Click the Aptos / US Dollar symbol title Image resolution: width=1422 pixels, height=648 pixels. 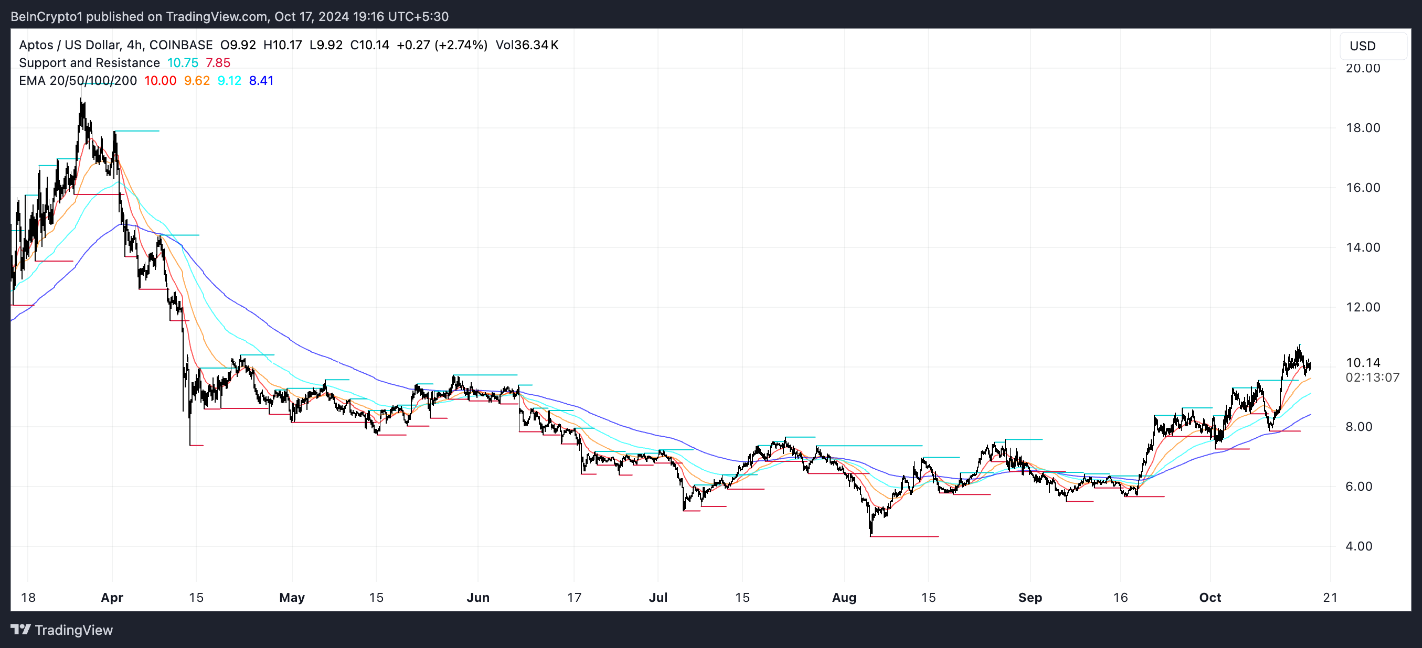pos(69,45)
